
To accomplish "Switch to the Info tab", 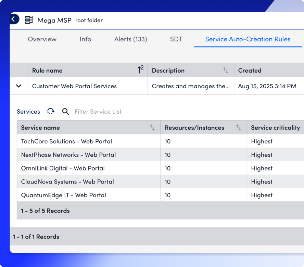I will 85,39.
